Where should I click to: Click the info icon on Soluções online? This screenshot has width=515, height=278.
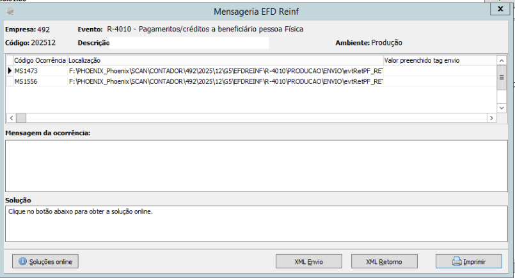click(22, 261)
